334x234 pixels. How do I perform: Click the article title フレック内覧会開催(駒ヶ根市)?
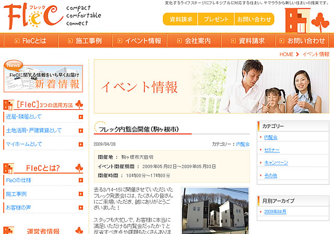click(139, 129)
